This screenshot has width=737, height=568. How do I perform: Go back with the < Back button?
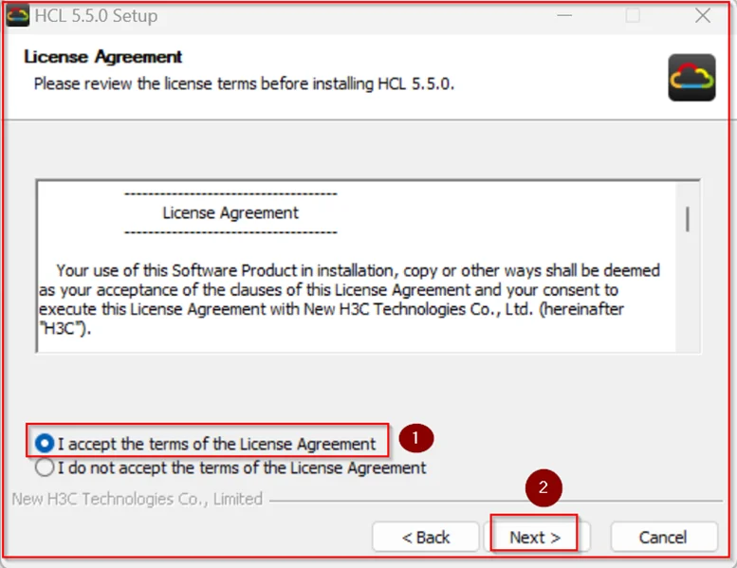coord(426,537)
